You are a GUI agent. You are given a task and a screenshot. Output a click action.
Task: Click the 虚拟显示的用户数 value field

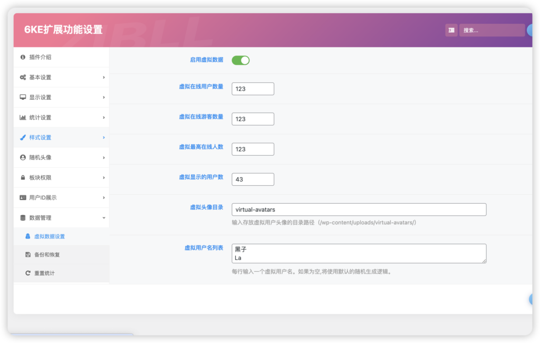click(x=253, y=179)
